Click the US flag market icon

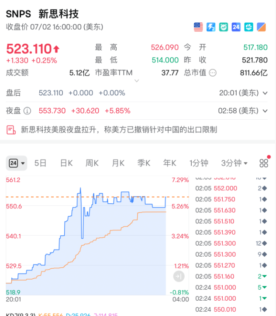point(198,27)
